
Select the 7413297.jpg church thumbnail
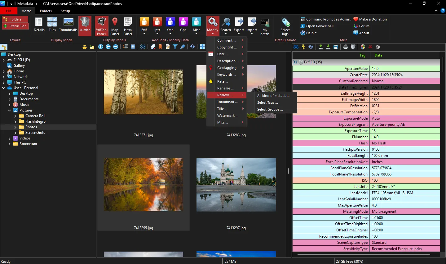tap(236, 185)
